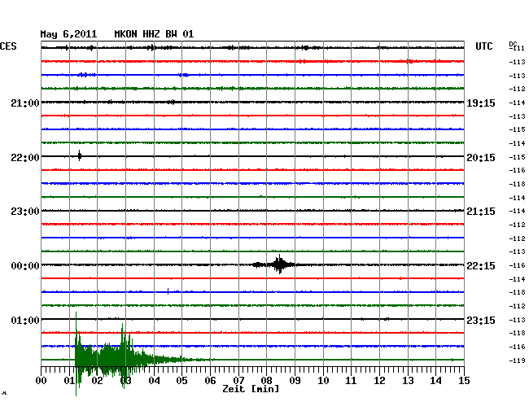Click the "23:00" local time label
Viewport: 529px width, 402px height.
(25, 212)
